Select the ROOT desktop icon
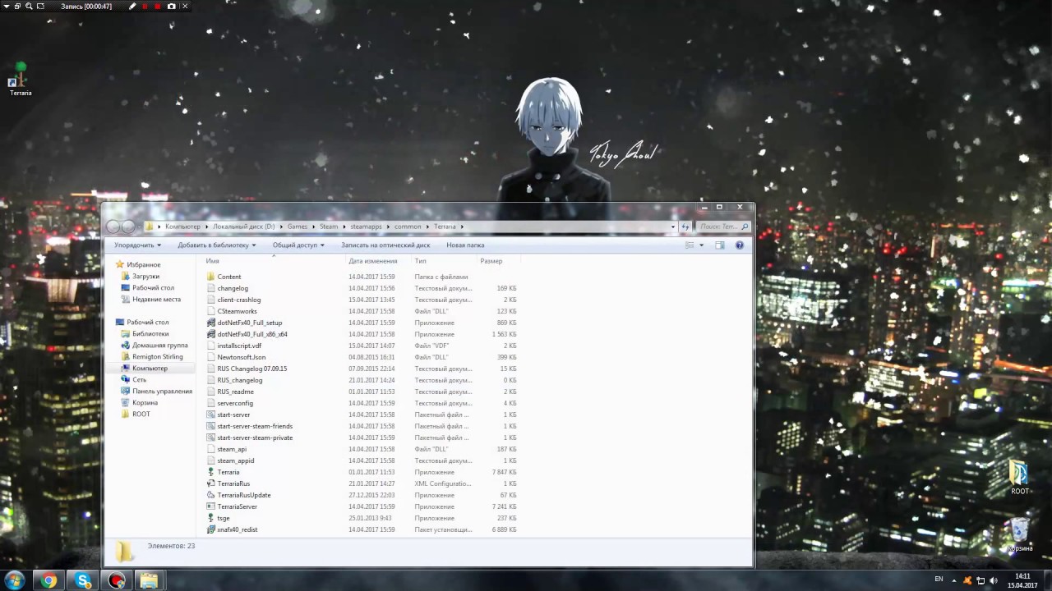Screen dimensions: 1052x591 (1020, 477)
